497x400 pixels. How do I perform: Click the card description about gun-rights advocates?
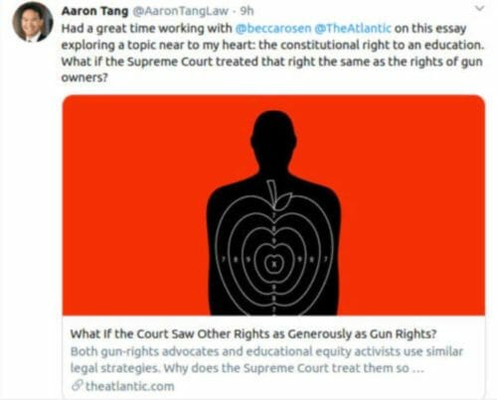[266, 359]
